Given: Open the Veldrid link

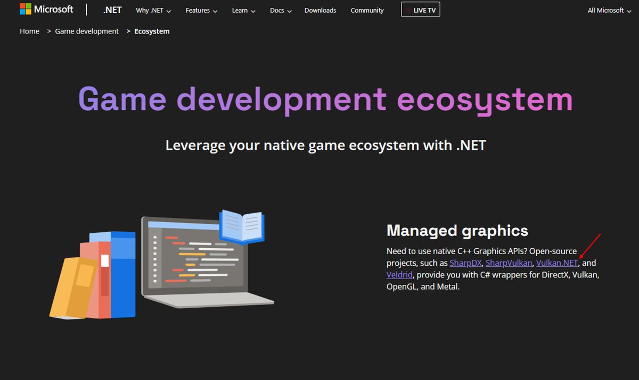Looking at the screenshot, I should (x=399, y=275).
